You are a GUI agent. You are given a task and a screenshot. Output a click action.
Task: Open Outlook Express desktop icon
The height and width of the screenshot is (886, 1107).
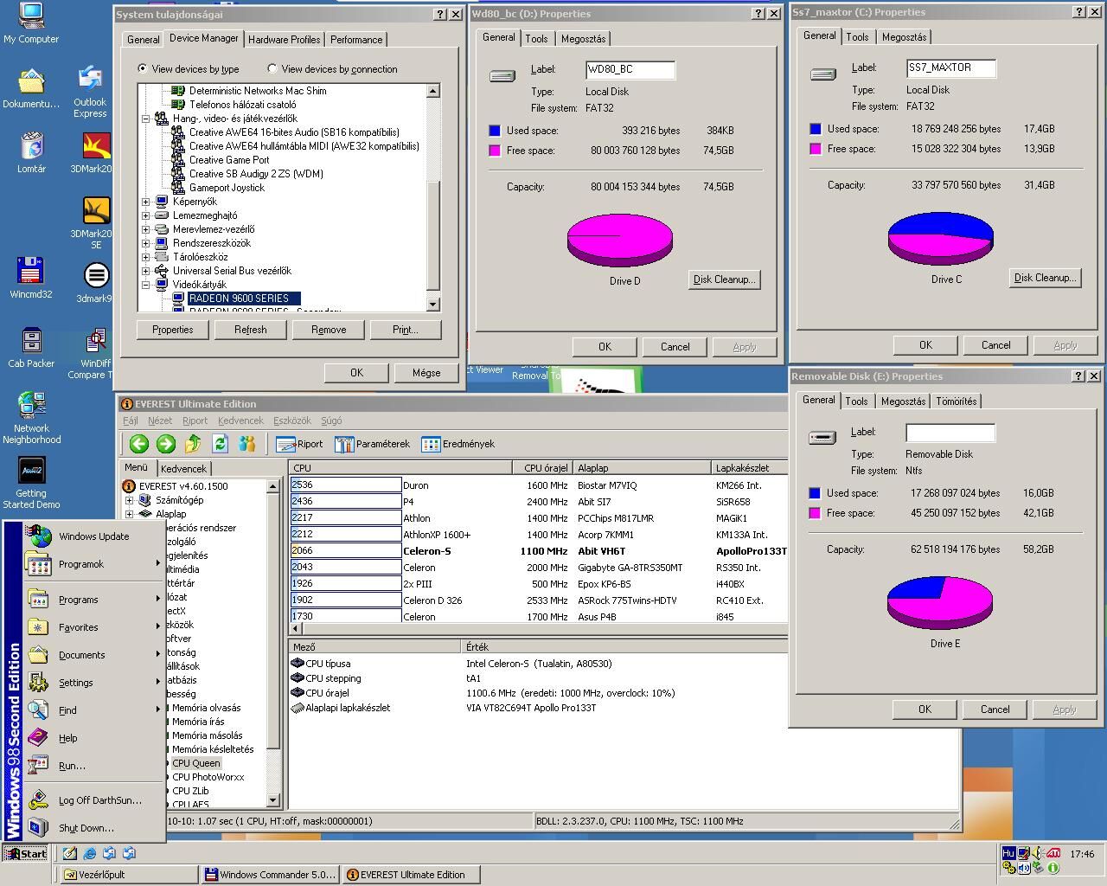[x=90, y=92]
